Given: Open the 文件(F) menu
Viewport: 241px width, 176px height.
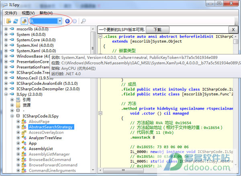Looking at the screenshot, I should click(x=11, y=13).
